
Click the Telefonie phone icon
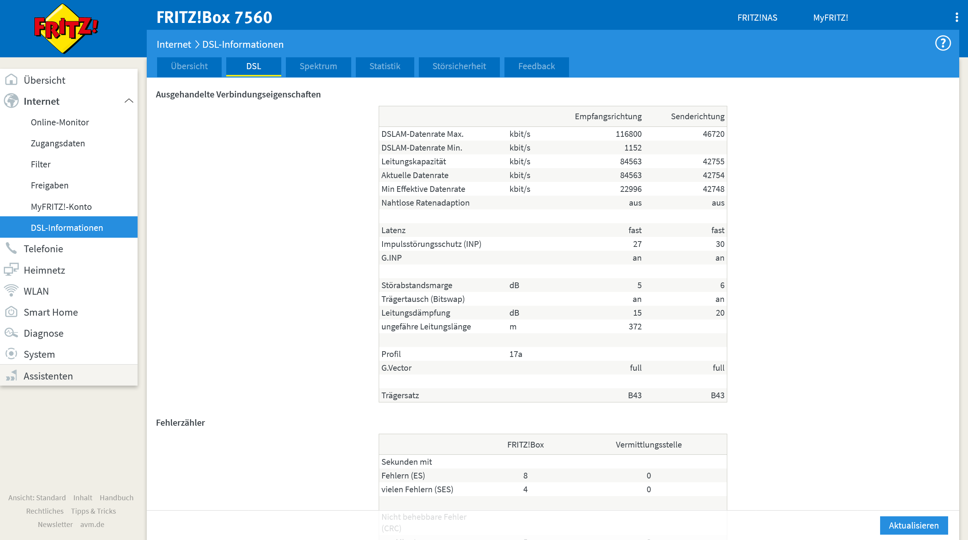click(11, 248)
